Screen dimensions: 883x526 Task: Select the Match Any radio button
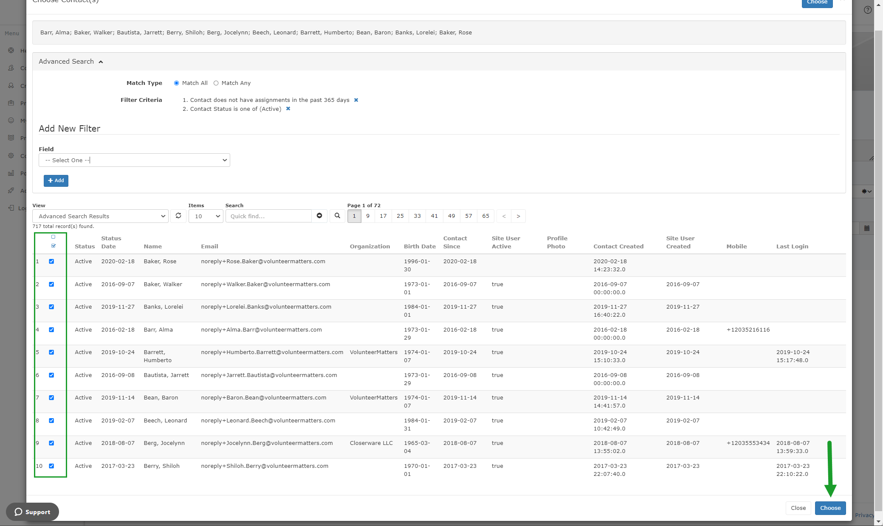pos(216,83)
